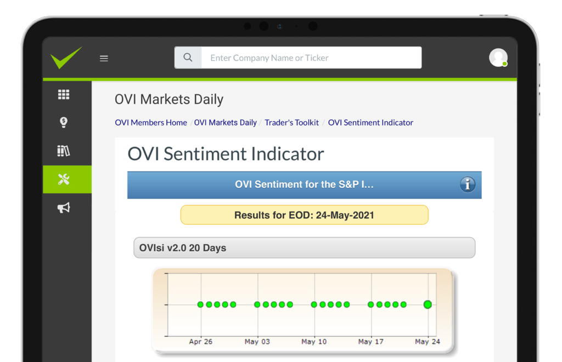
Task: Click the green checkmark logo
Action: click(66, 57)
